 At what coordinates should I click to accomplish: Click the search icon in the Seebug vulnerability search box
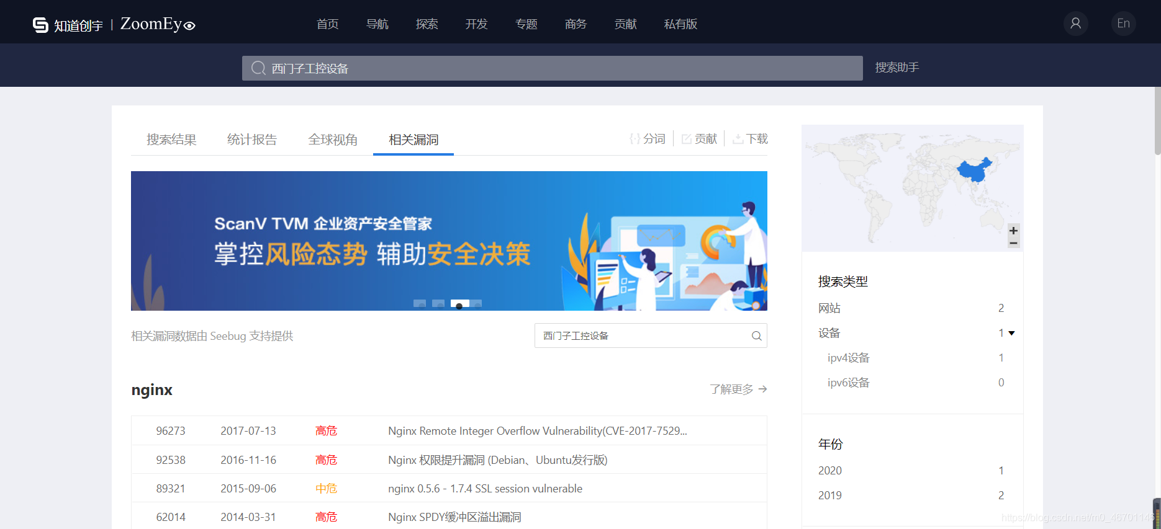(x=756, y=336)
